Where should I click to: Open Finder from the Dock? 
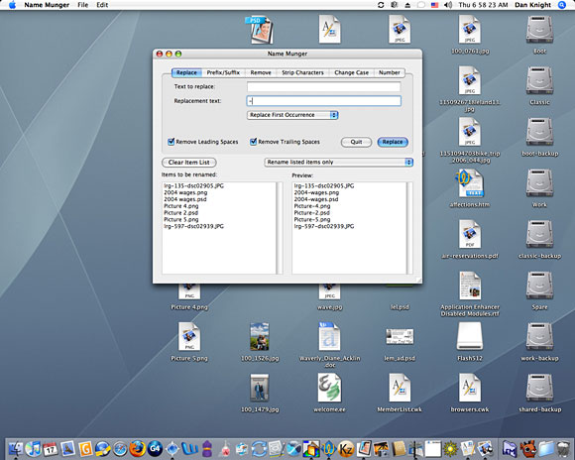tap(15, 449)
